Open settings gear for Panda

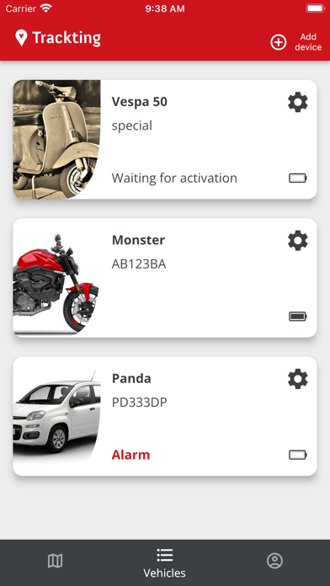[x=298, y=379]
